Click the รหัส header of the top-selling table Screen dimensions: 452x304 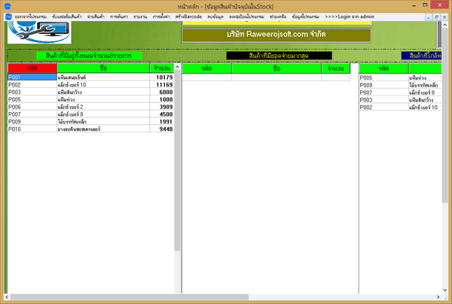point(206,68)
